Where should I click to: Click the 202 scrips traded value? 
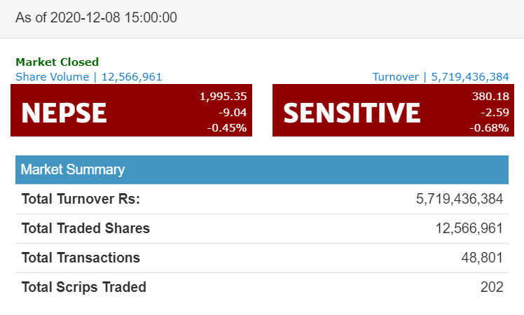click(492, 287)
